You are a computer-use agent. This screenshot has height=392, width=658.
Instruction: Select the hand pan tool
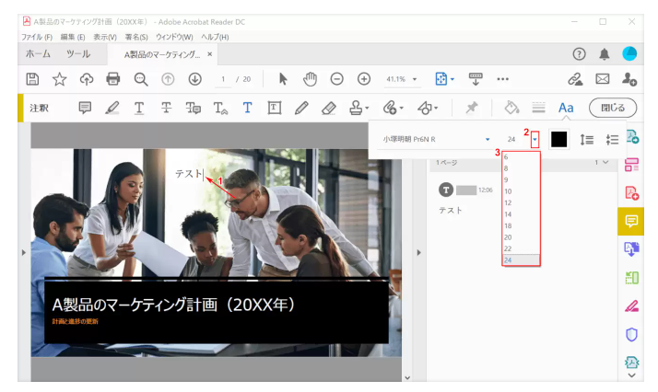pos(310,79)
